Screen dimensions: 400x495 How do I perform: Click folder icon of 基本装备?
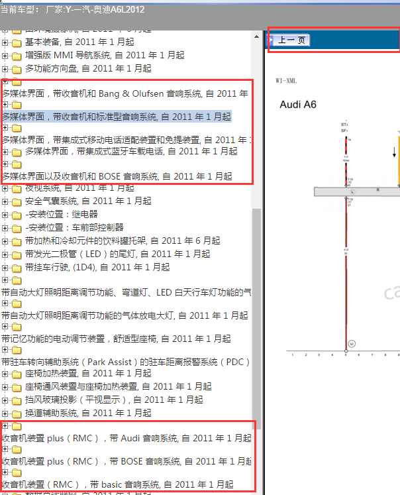(17, 42)
